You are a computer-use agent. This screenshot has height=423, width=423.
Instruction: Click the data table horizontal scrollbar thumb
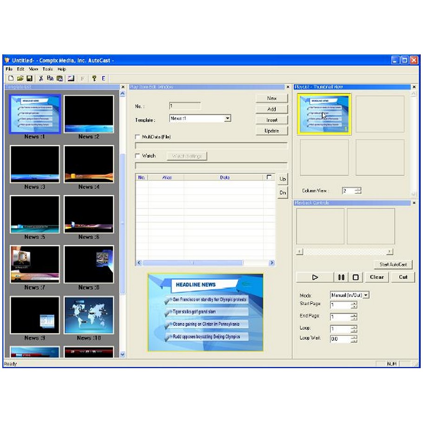point(192,263)
